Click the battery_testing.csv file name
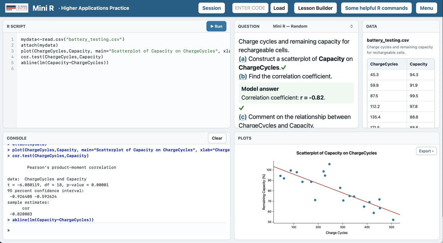 coord(388,40)
